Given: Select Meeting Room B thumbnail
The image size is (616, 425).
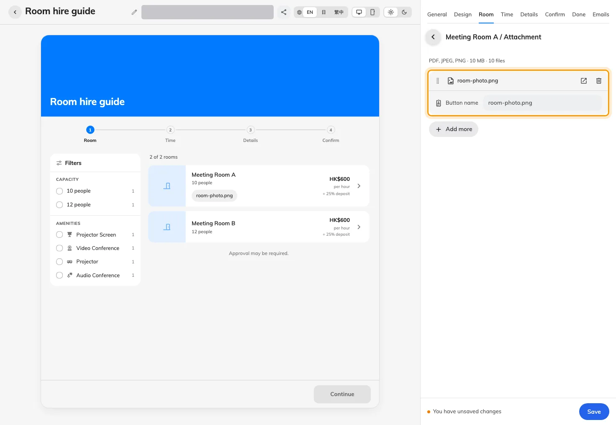Looking at the screenshot, I should coord(167,227).
